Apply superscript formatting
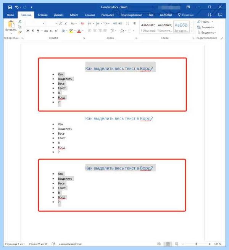This screenshot has height=250, width=229. coord(56,31)
